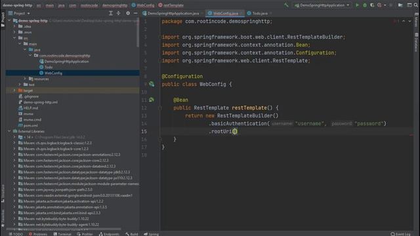
Task: Expand the .mvn folder
Action: coord(14,32)
